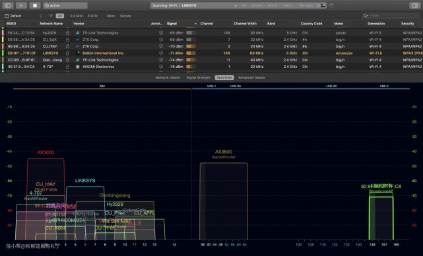Open the Advanced Details tab
Viewport: 423px width, 256px height.
251,78
